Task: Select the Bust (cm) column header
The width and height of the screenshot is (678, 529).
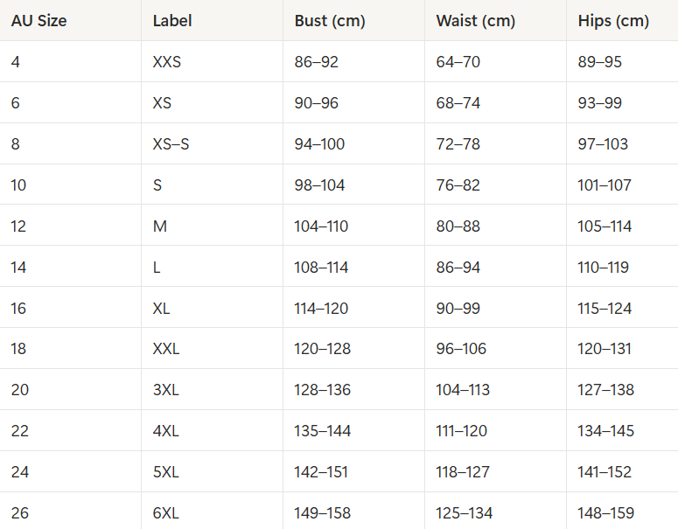Action: [x=330, y=21]
